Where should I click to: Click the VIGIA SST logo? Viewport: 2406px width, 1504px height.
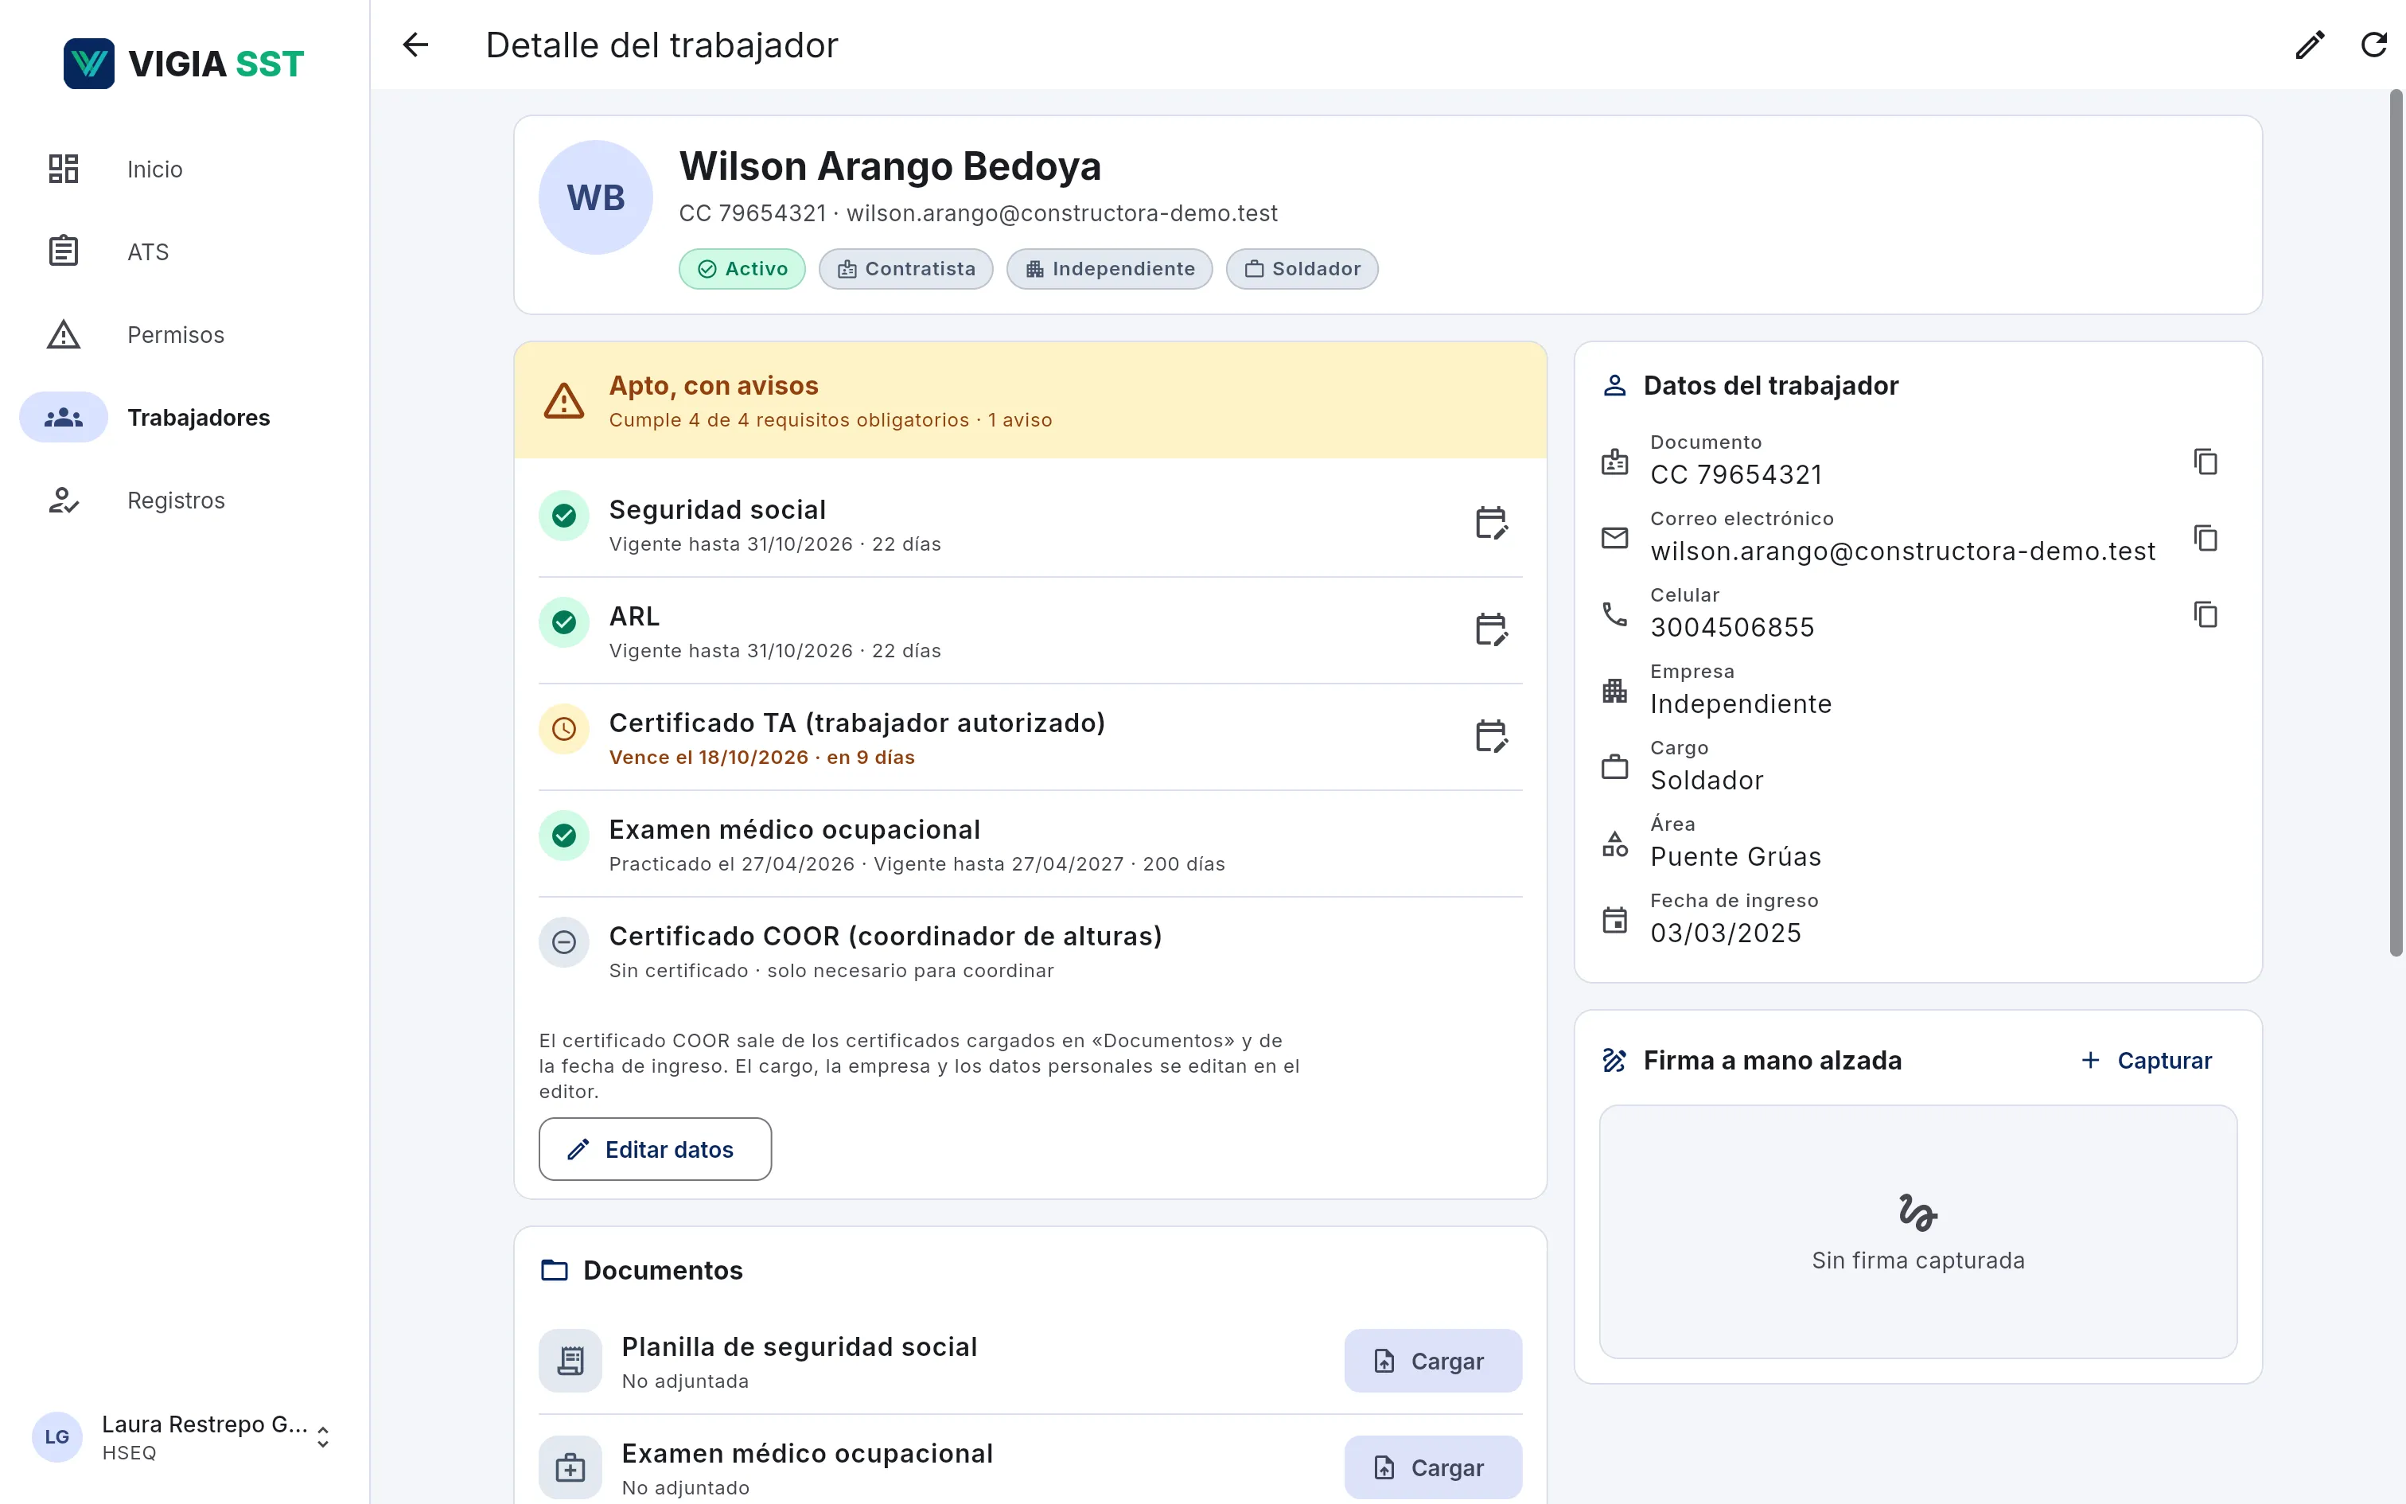click(x=184, y=64)
